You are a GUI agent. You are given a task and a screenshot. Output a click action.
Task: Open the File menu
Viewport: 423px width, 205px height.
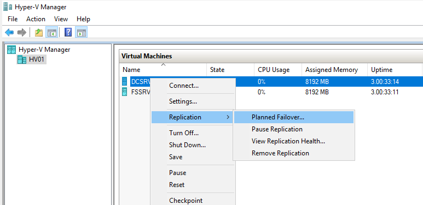tap(13, 19)
